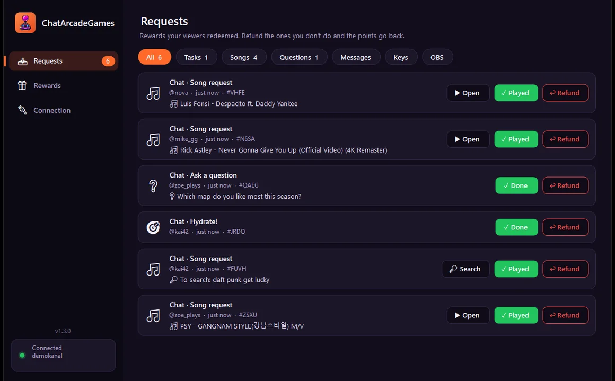Click the Connection plug icon

click(x=22, y=110)
